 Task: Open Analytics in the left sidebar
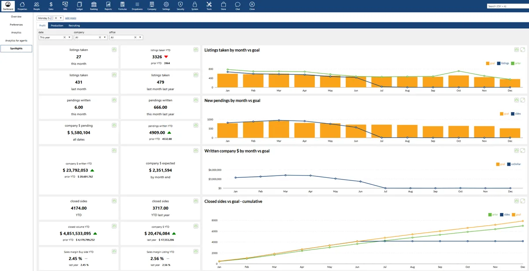[x=16, y=33]
